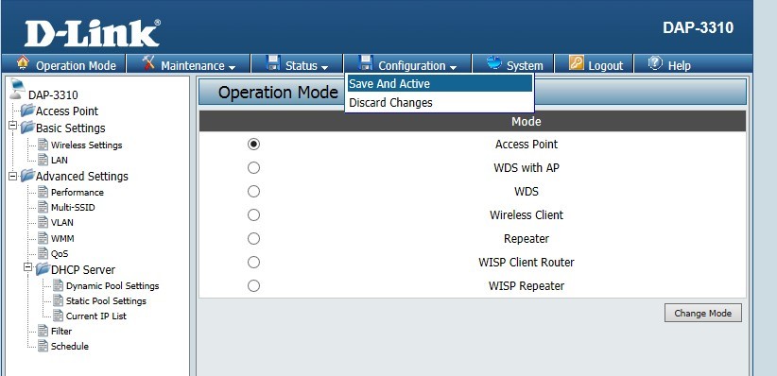Image resolution: width=777 pixels, height=376 pixels.
Task: Open Wireless Settings in the tree
Action: click(x=86, y=145)
